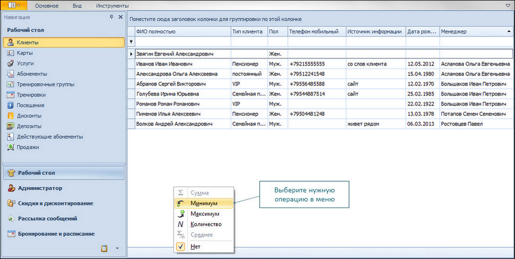The width and height of the screenshot is (515, 259).
Task: Click the Дисконты icon
Action: (11, 116)
